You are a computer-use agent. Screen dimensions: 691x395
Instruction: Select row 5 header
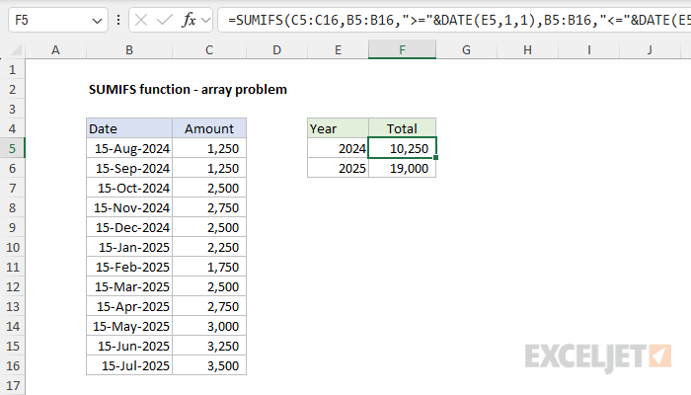[x=12, y=148]
